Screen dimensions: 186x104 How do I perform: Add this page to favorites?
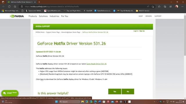(153, 7)
